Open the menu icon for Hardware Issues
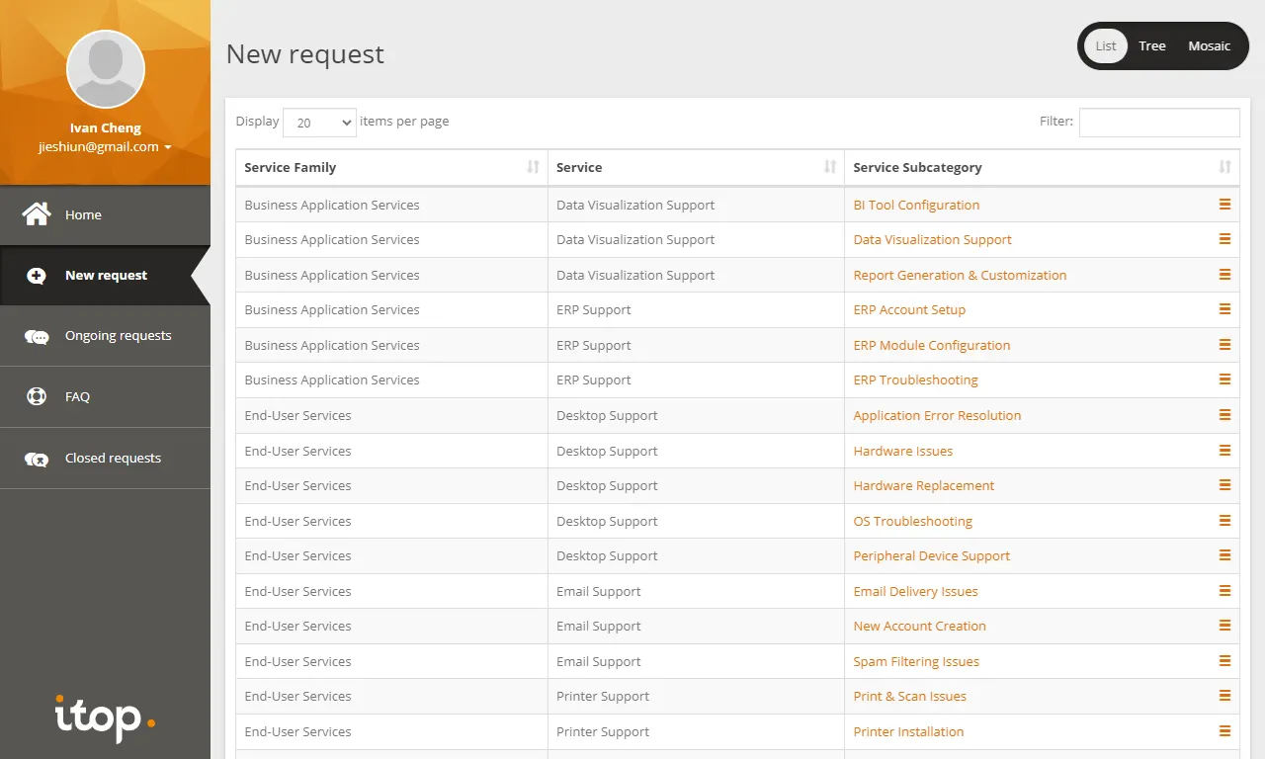Screen dimensions: 1265x759 (1224, 451)
